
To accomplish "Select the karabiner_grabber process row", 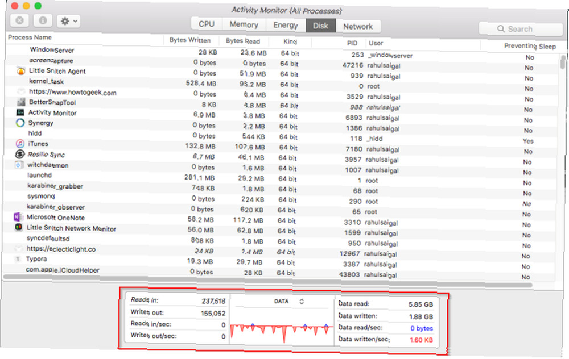I will 280,189.
